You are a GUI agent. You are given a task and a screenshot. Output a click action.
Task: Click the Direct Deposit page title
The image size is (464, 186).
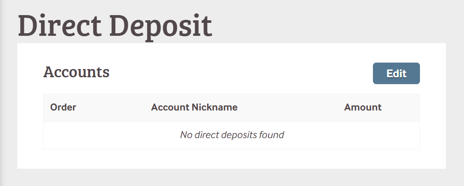tap(115, 26)
